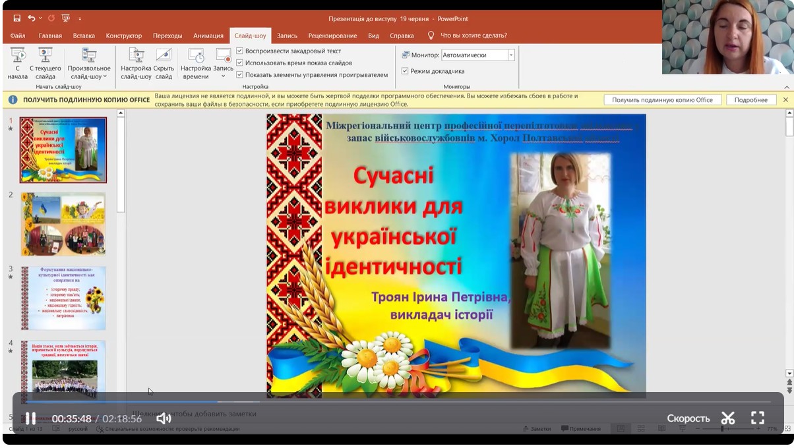Start slideshow from Quick Access toolbar icon
This screenshot has width=794, height=448.
(66, 18)
